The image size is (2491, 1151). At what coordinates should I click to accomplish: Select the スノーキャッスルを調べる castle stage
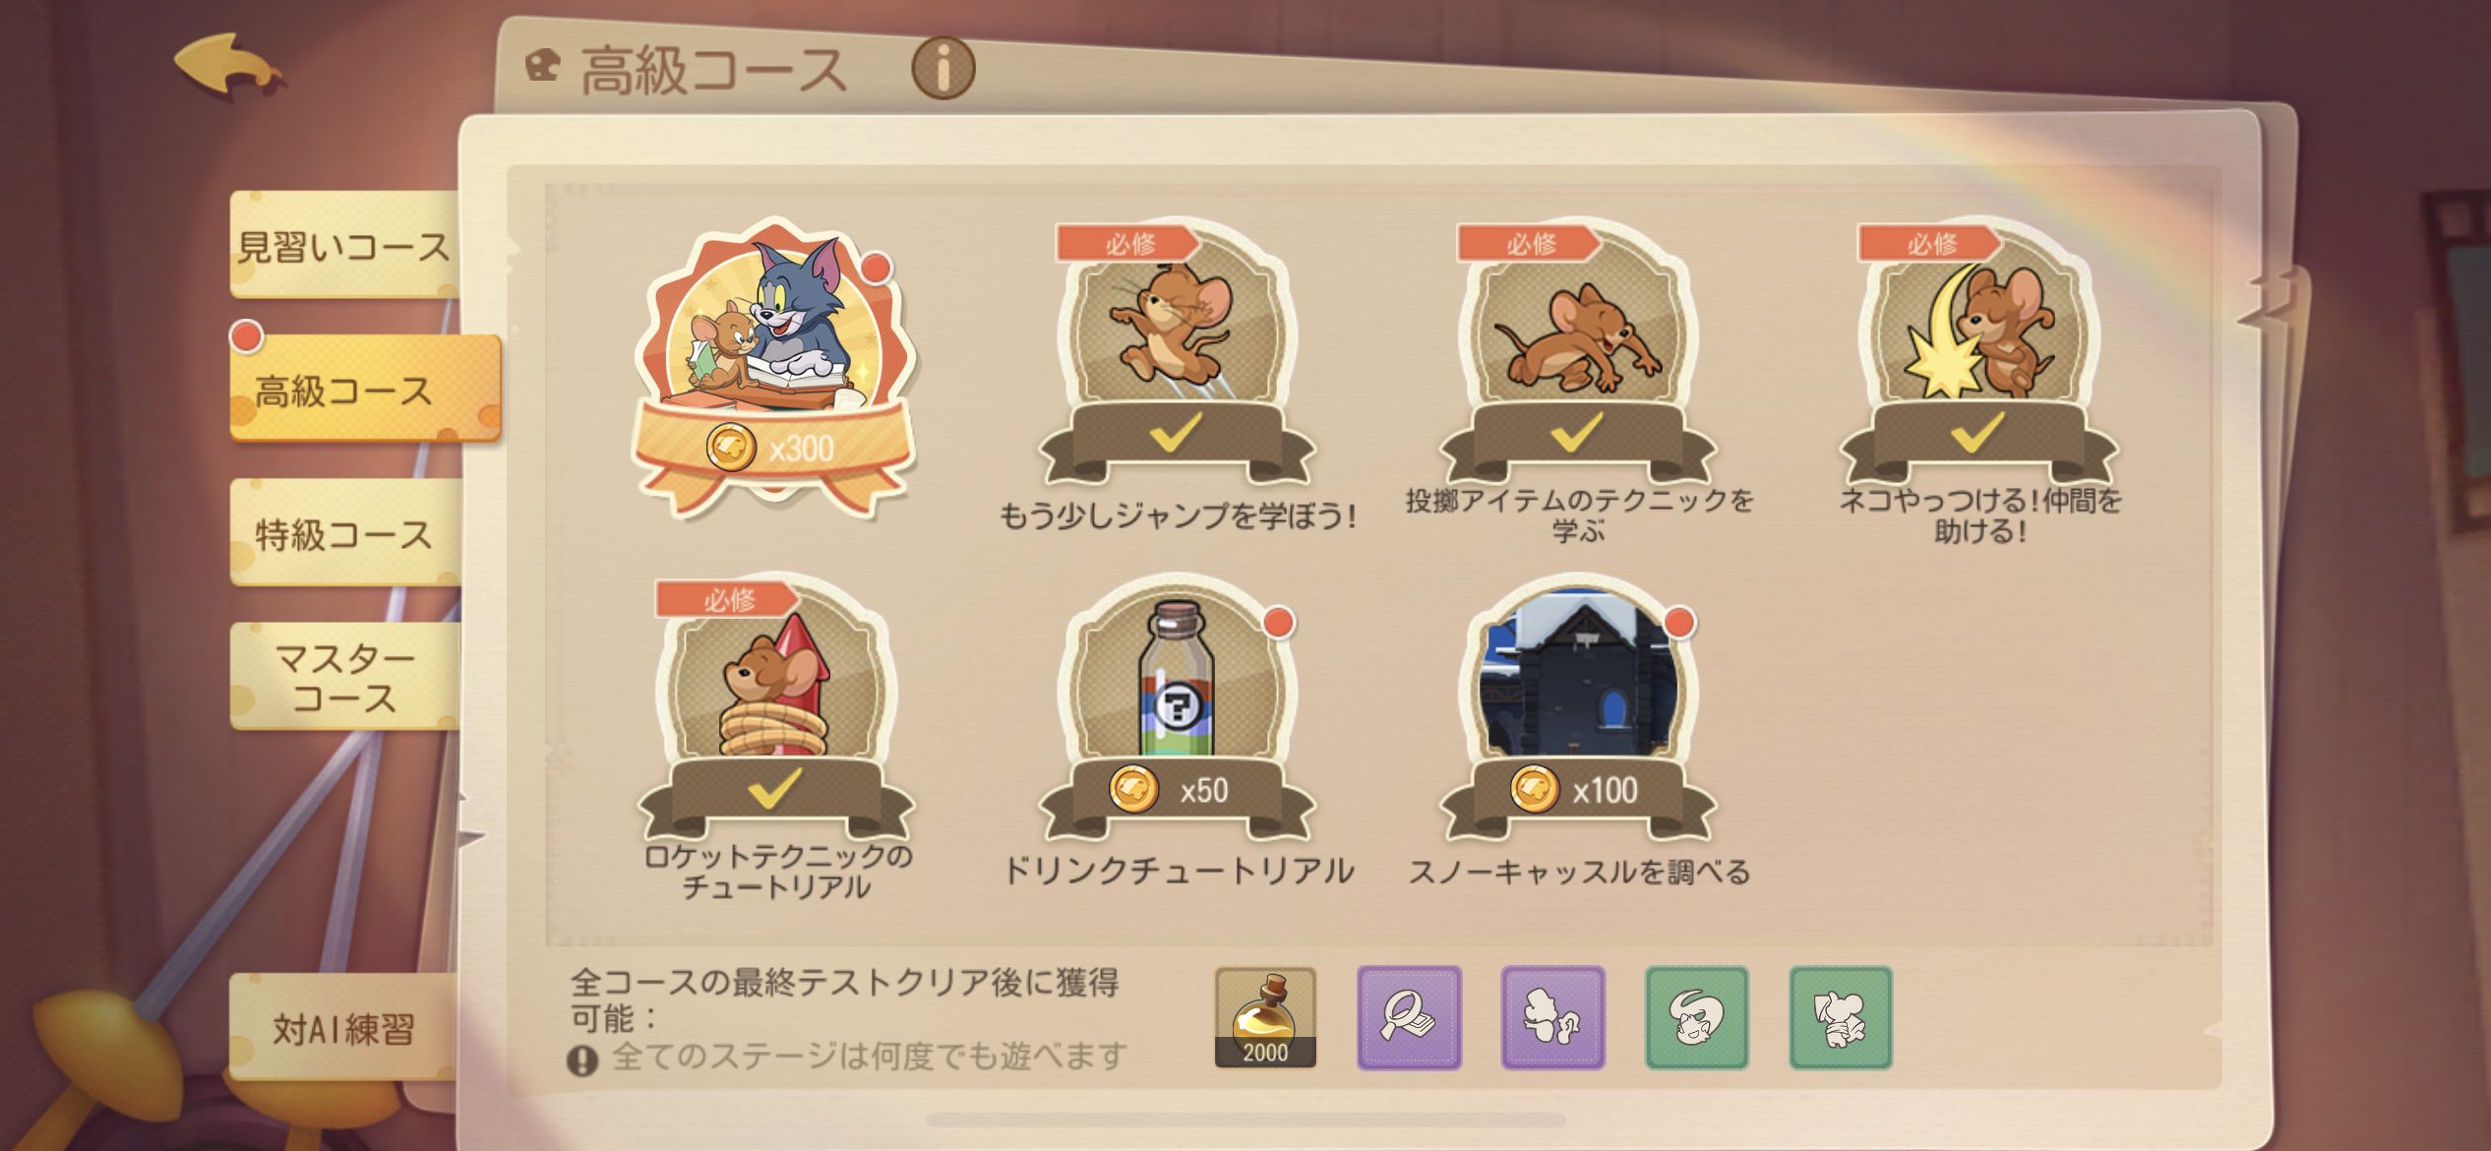click(1578, 710)
